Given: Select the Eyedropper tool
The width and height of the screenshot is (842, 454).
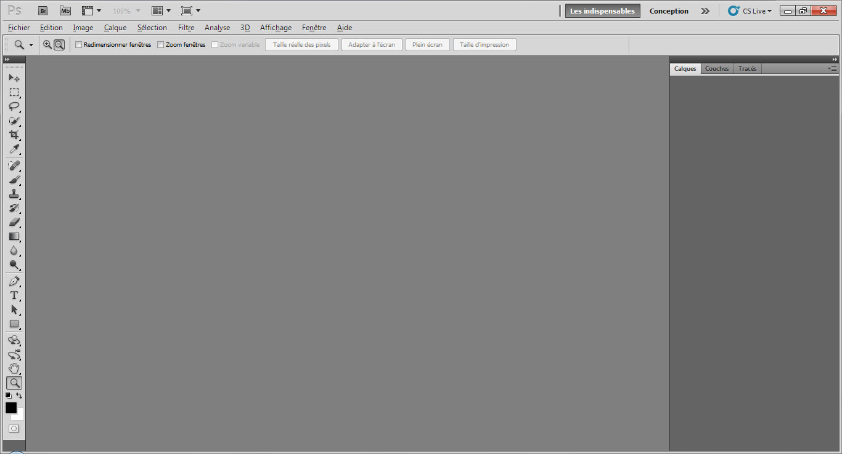Looking at the screenshot, I should click(14, 149).
